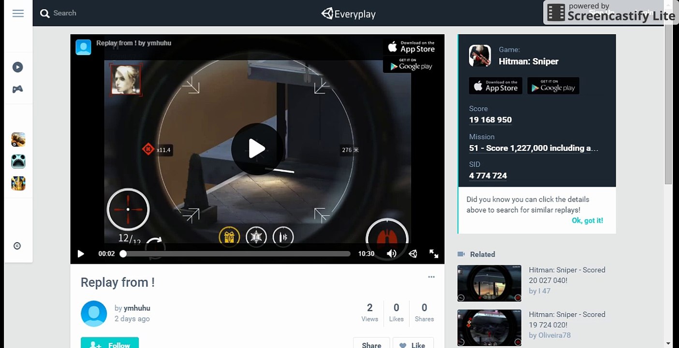The image size is (679, 348).
Task: Open Google Play badge in game panel
Action: point(553,86)
